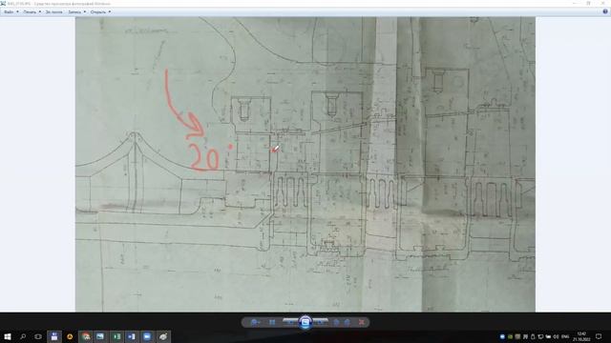Expand the Запись dropdown arrow
The image size is (611, 343).
click(85, 12)
